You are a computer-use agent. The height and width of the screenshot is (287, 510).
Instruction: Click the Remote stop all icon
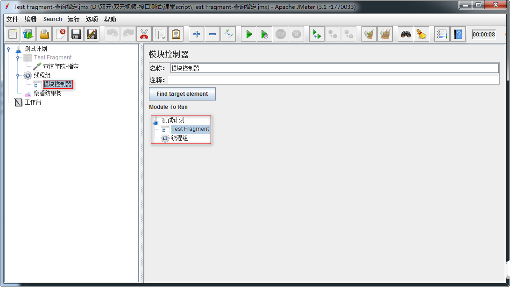pyautogui.click(x=333, y=34)
